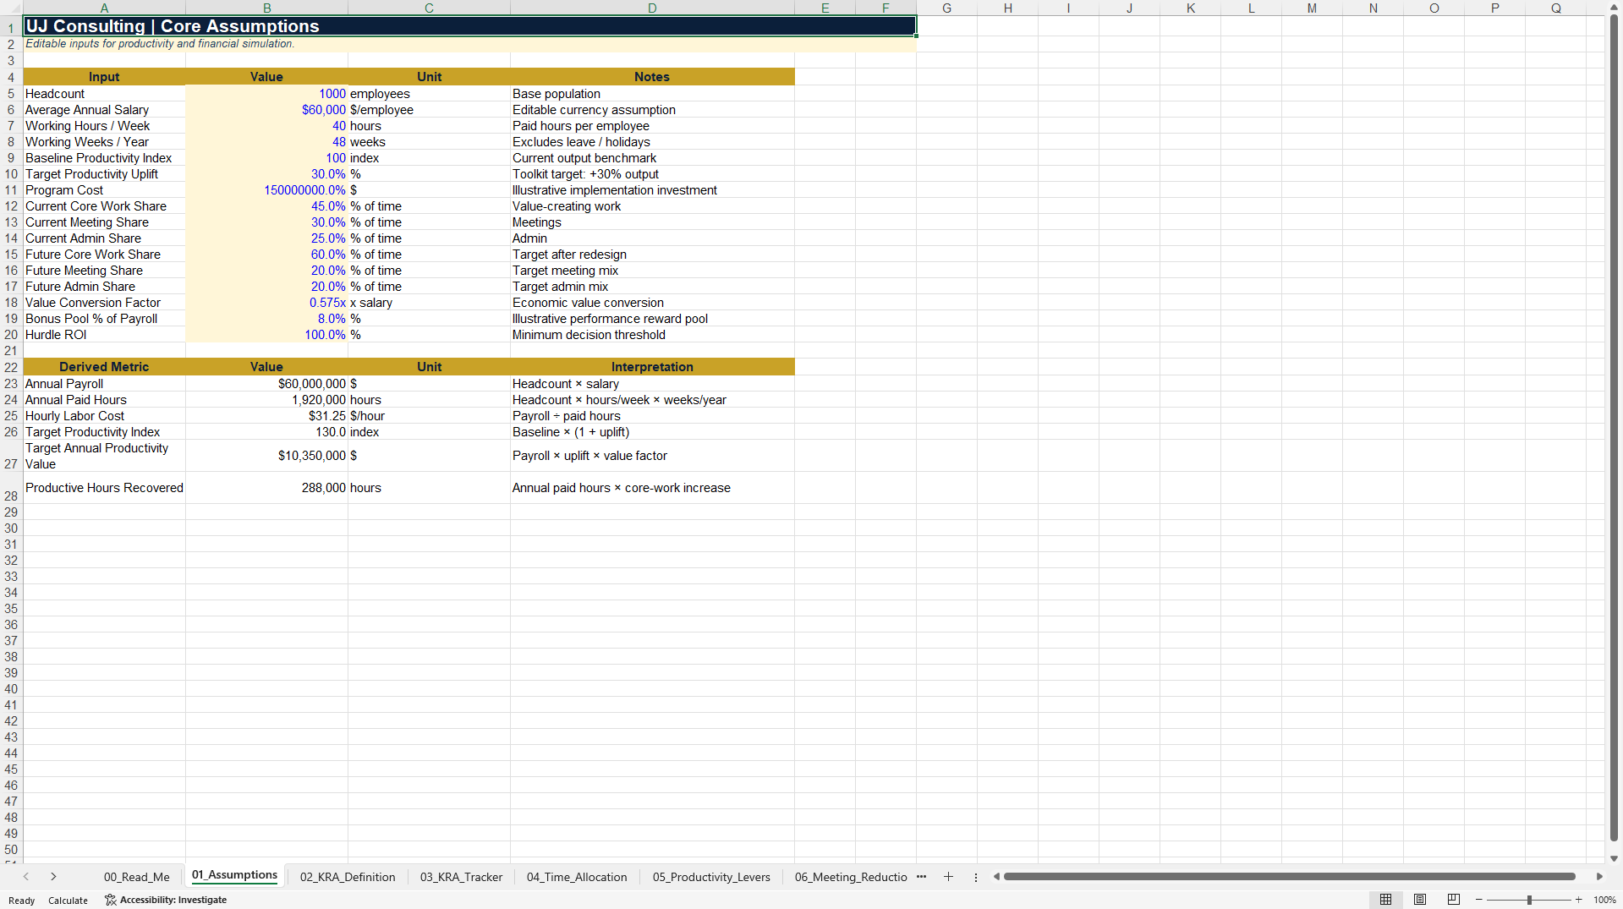Open the 03_KRA_Tracker sheet

tap(461, 877)
